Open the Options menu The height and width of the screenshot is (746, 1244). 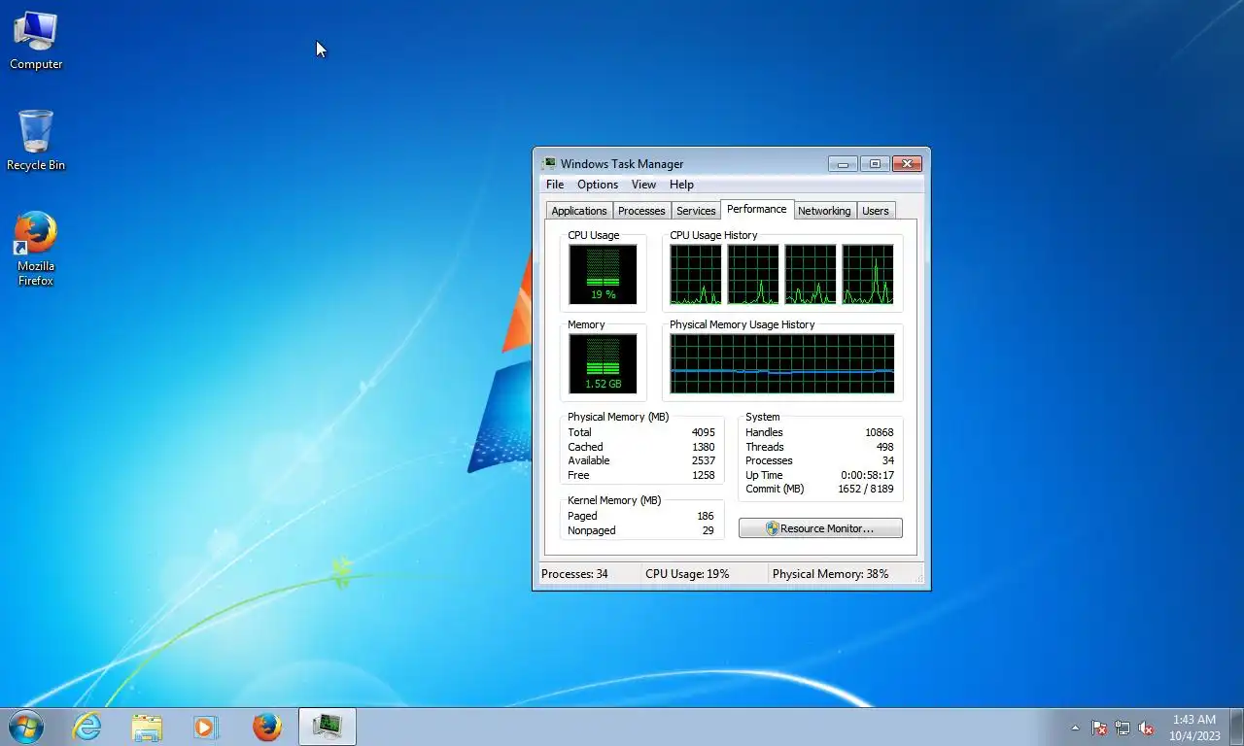coord(598,185)
